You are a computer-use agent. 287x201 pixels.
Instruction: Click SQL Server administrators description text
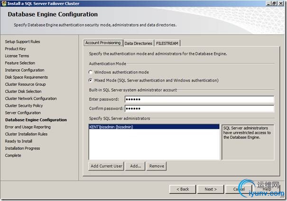pos(247,133)
